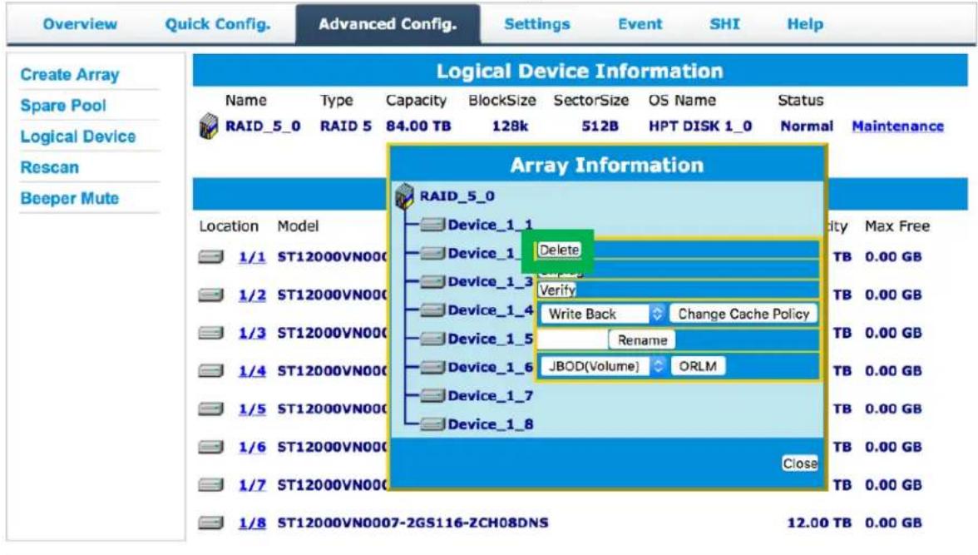Click disk icon for location 1/5

[x=211, y=409]
